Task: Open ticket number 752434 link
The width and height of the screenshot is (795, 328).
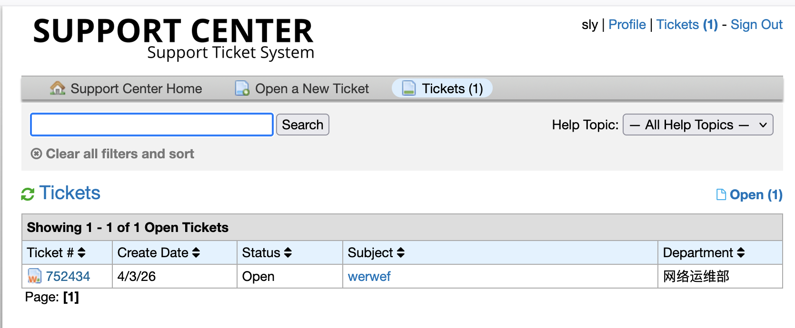Action: [68, 276]
